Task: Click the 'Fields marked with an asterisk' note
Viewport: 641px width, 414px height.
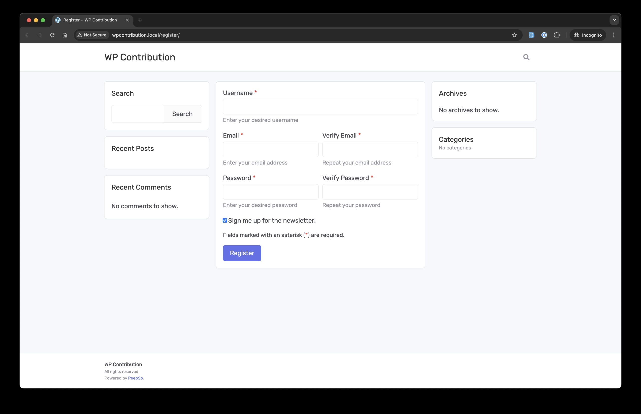Action: pos(283,235)
